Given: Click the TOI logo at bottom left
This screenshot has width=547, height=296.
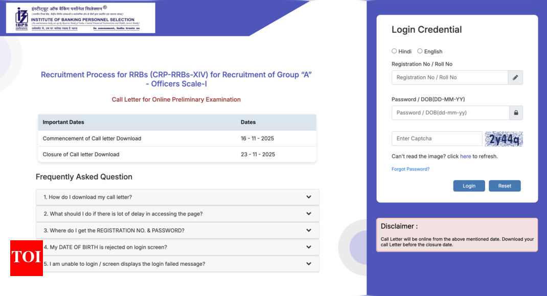Looking at the screenshot, I should (x=26, y=259).
